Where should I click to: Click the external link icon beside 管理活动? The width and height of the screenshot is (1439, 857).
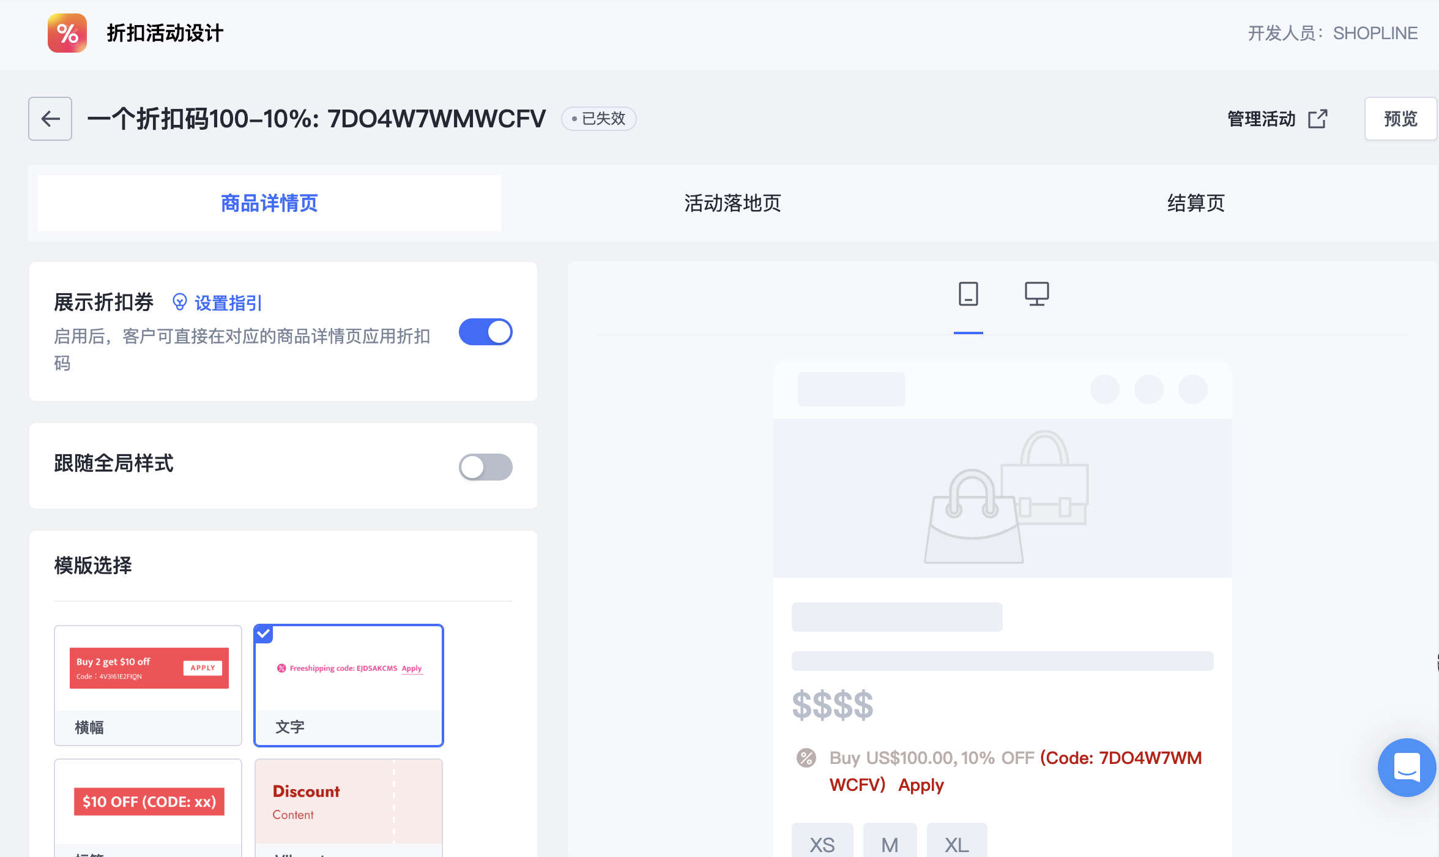(x=1317, y=119)
